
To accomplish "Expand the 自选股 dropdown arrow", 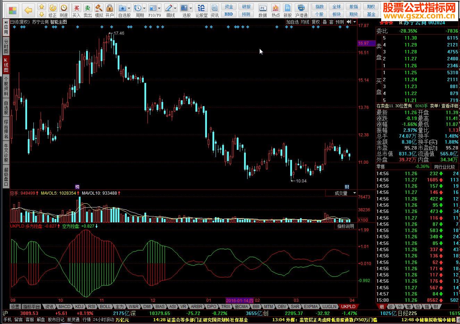I will pos(129,8).
